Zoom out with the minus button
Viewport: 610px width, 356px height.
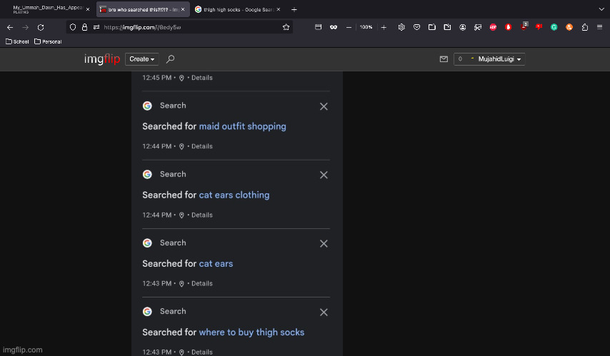point(349,27)
